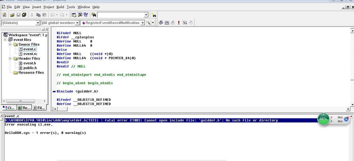Open the Help menu

96,7
